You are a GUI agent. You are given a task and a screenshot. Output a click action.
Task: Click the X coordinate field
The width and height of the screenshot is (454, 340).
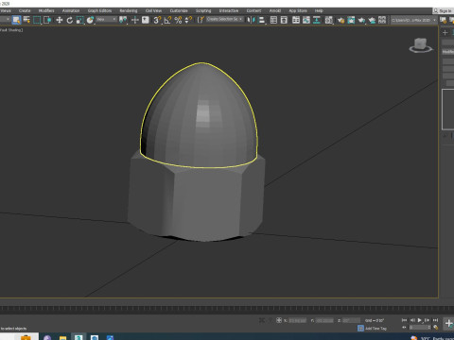click(x=297, y=320)
